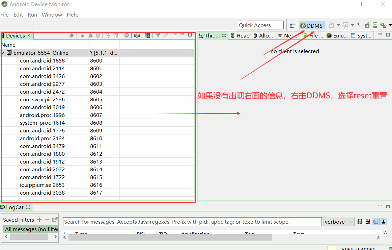Open the previous annotation dropdown arrow
Image resolution: width=392 pixels, height=250 pixels.
click(x=353, y=25)
